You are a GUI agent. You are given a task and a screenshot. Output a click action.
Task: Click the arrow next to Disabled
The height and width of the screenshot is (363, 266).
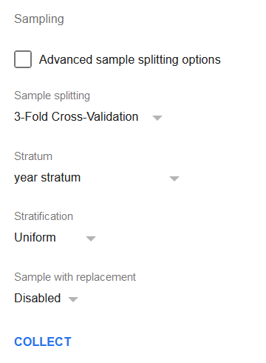(73, 299)
